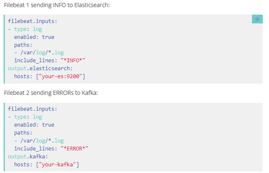The image size is (269, 173).
Task: Click the "*INFO*" string in the first block
Action: 73,60
